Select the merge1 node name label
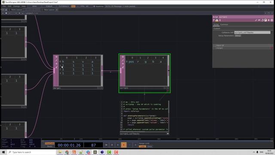275x155 pixels. (x=57, y=88)
